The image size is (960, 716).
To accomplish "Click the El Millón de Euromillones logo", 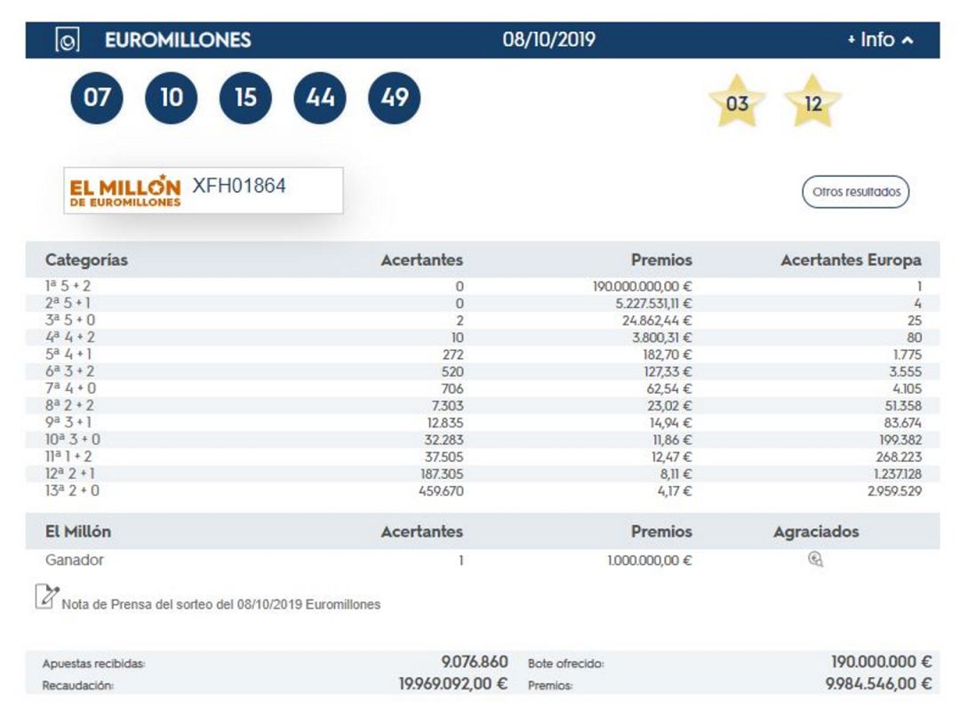I will tap(125, 192).
